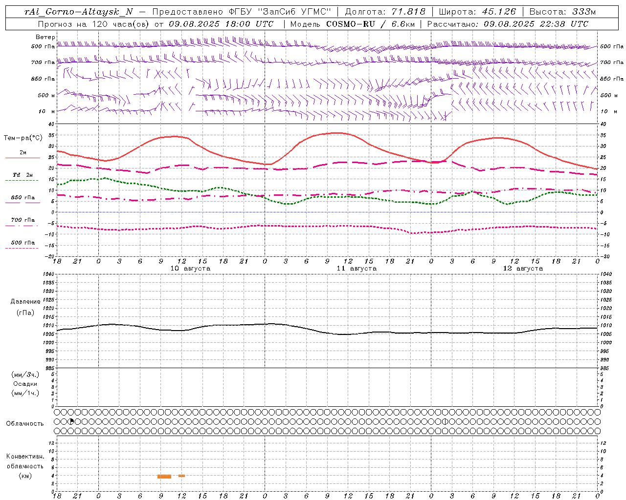This screenshot has height=500, width=626.
Task: Click the 'Долгота: 71.818' value
Action: coord(385,12)
